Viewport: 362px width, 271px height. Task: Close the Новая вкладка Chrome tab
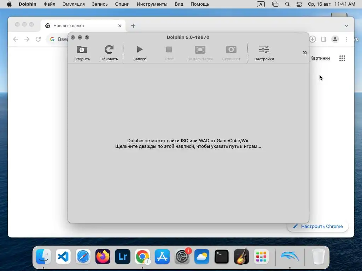click(120, 26)
